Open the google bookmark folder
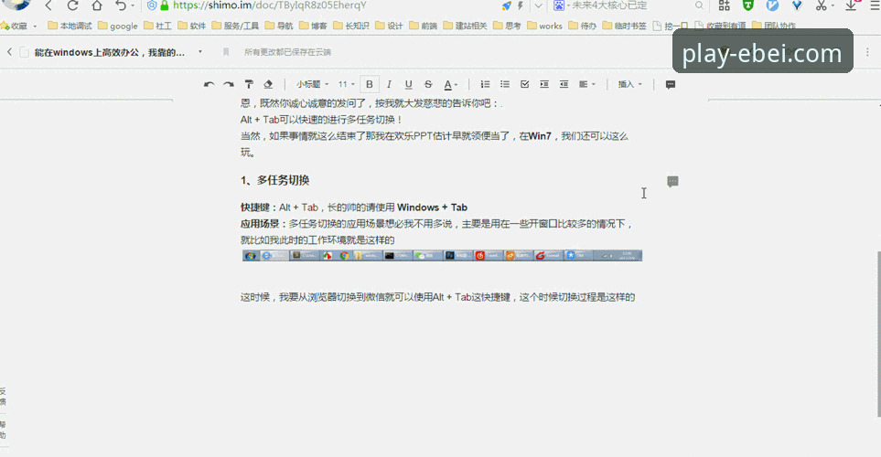The image size is (881, 457). pyautogui.click(x=118, y=26)
